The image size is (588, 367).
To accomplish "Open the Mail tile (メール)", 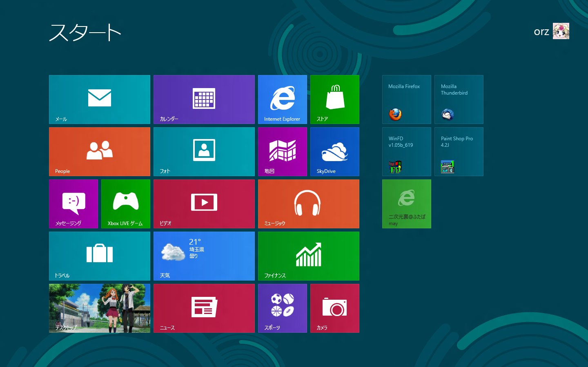I will (x=100, y=99).
